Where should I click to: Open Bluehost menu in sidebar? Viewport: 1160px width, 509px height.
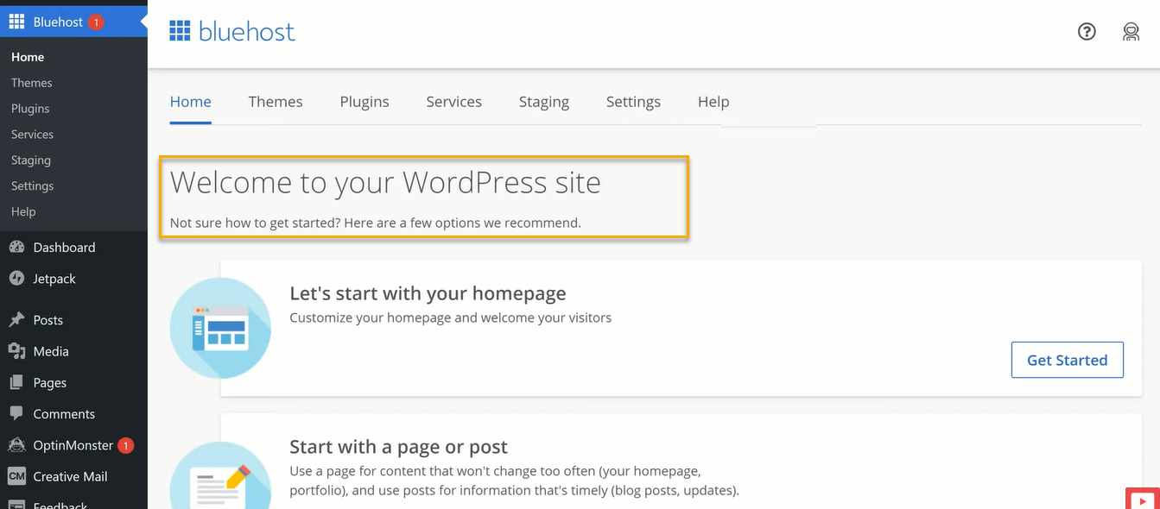(x=74, y=22)
